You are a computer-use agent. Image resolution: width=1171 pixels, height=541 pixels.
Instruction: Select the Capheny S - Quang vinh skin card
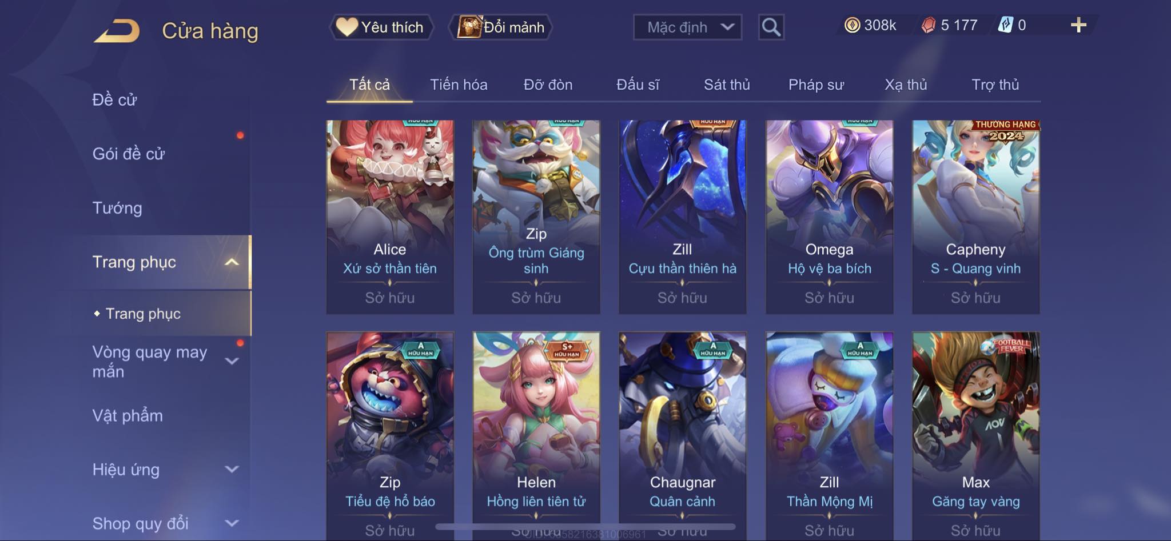tap(975, 217)
